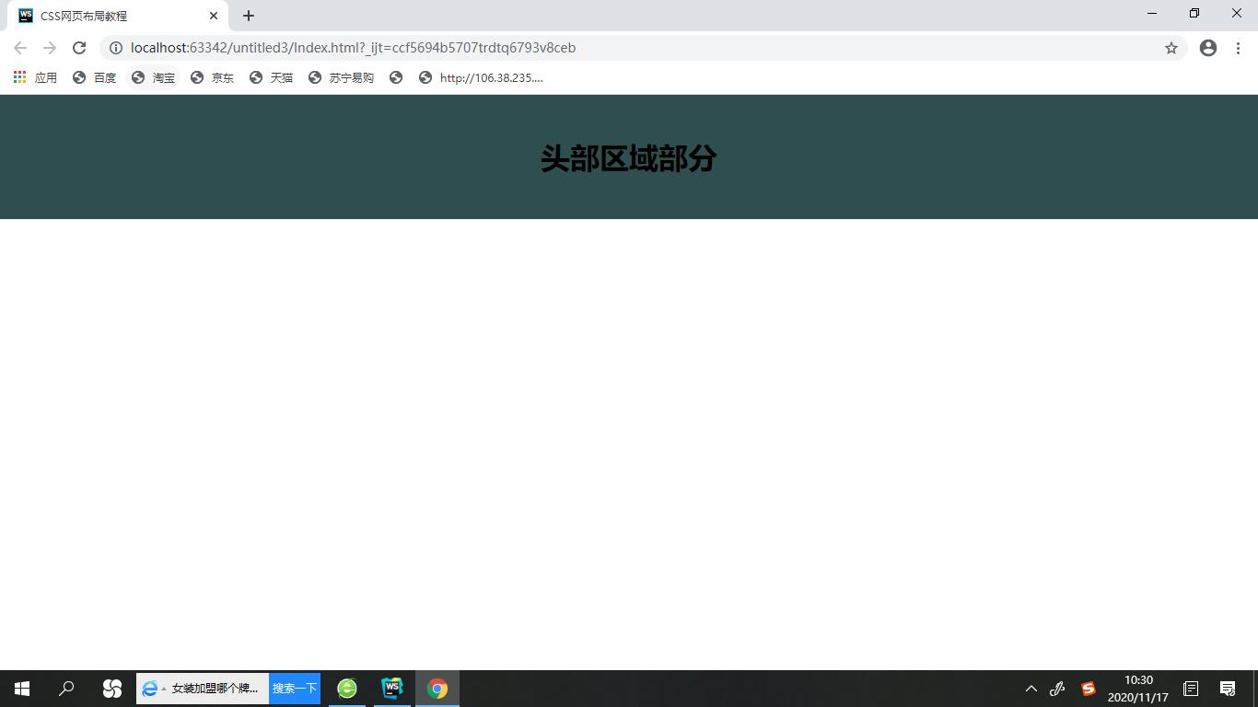Reload the Index.html page
The height and width of the screenshot is (707, 1258).
point(79,47)
